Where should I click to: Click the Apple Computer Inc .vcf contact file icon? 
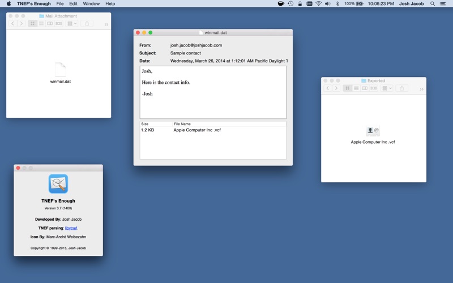click(x=373, y=131)
